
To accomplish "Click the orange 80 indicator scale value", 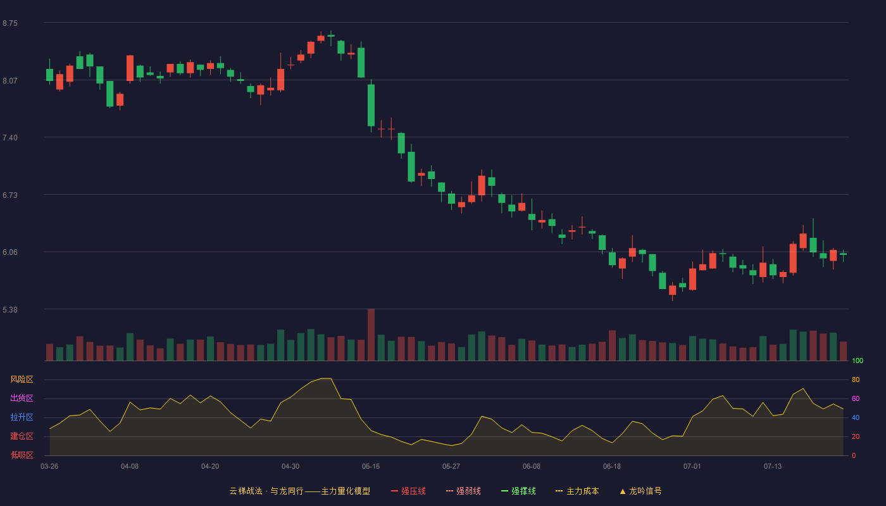I will coord(856,379).
